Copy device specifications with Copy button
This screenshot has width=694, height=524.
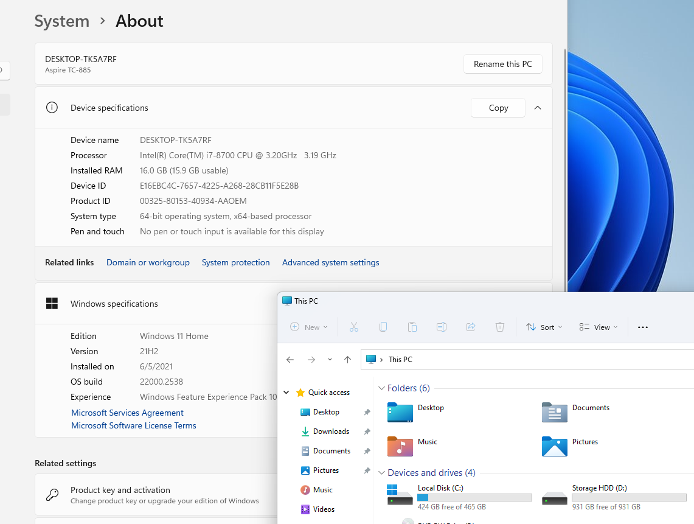pyautogui.click(x=498, y=108)
